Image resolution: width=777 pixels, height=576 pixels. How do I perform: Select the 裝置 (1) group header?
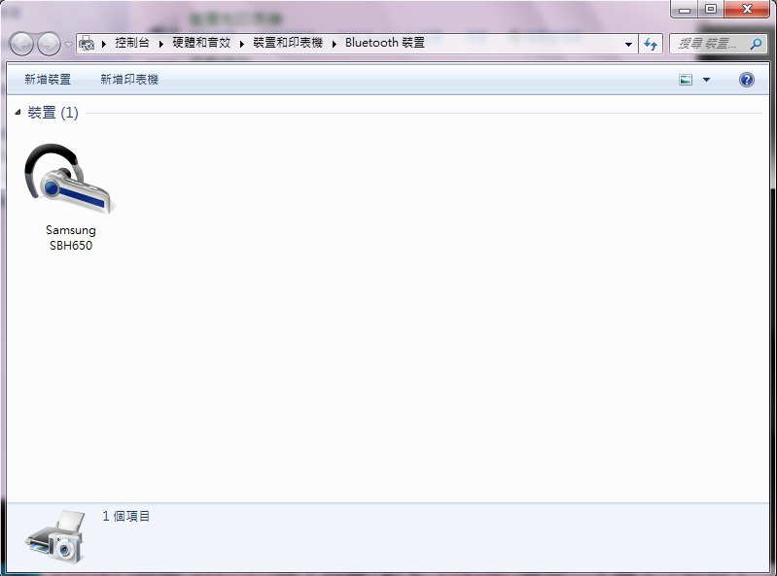[53, 113]
